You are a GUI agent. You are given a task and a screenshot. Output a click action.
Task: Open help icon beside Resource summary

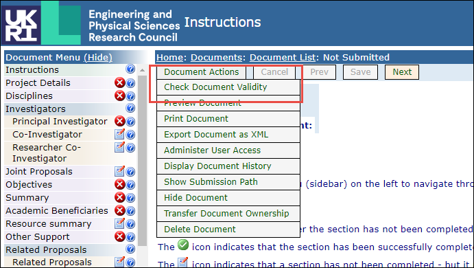tap(130, 224)
